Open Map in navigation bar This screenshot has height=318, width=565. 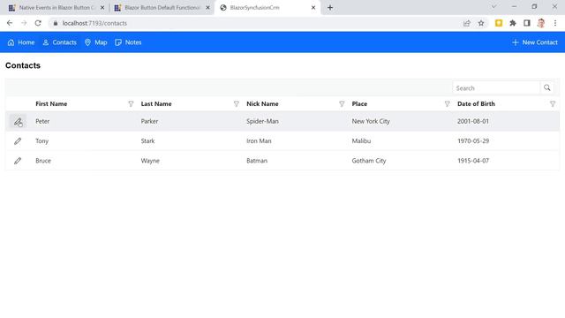(96, 42)
